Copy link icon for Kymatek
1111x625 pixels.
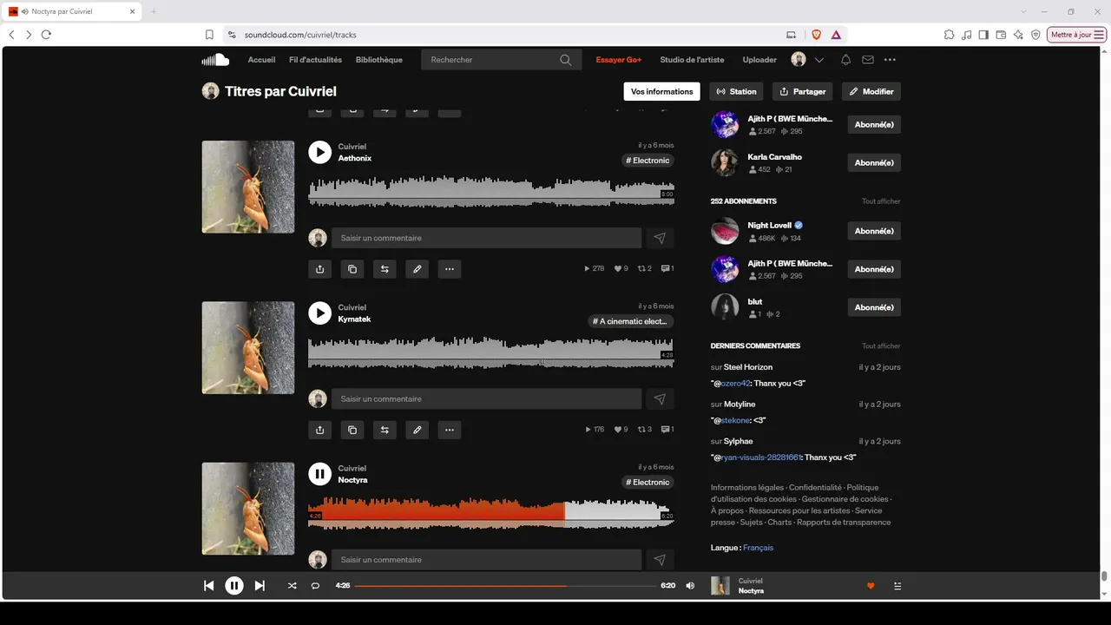[x=352, y=430]
